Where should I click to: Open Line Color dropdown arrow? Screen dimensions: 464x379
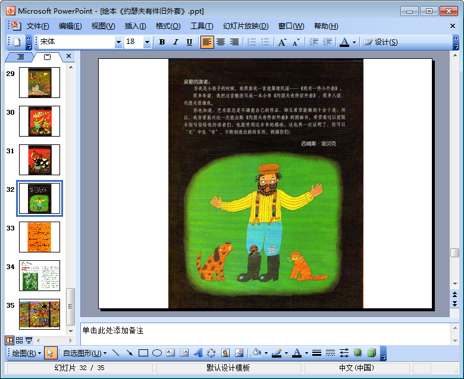[286, 353]
